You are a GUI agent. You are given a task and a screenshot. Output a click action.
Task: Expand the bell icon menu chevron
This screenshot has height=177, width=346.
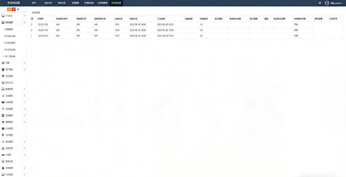pos(24,168)
